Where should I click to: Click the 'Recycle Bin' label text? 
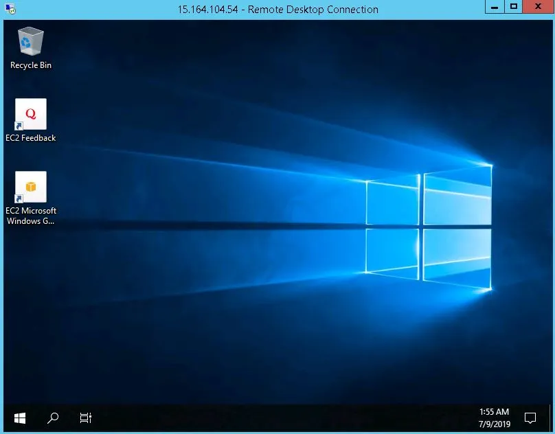coord(31,65)
